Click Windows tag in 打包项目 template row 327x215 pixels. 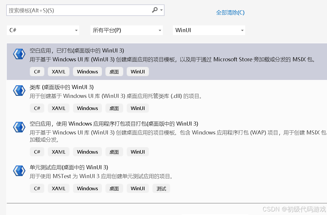click(87, 152)
